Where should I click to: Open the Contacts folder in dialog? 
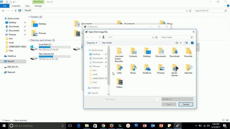click(133, 53)
